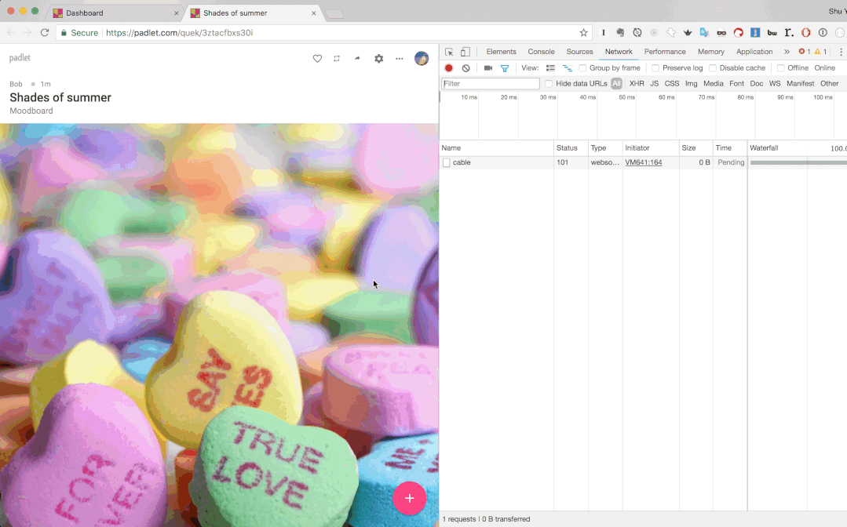
Task: Switch to the Dashboard browser tab
Action: point(115,13)
